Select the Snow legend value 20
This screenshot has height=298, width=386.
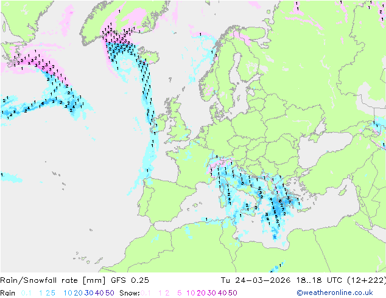click(x=202, y=293)
